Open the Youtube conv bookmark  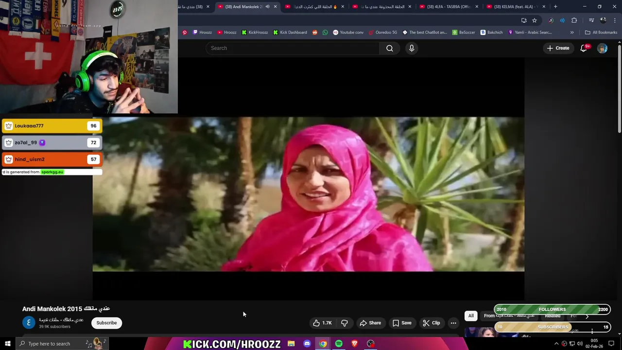click(348, 33)
